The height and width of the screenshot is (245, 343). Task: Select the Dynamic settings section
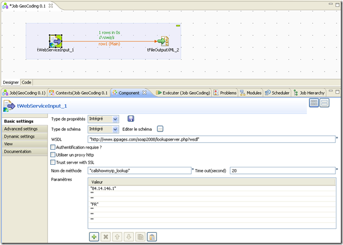(19, 136)
